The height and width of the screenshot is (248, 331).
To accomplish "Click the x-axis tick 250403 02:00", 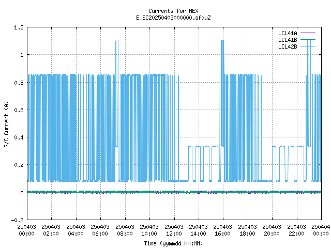I will click(x=51, y=230).
